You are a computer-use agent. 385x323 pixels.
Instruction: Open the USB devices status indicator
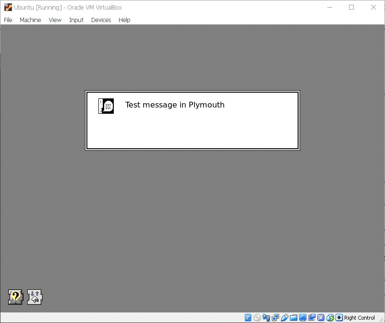click(x=284, y=318)
